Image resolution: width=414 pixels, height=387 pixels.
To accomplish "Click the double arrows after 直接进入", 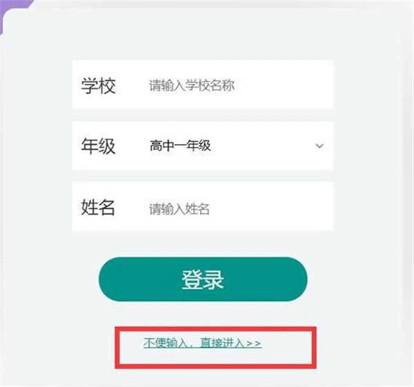I will (x=253, y=342).
